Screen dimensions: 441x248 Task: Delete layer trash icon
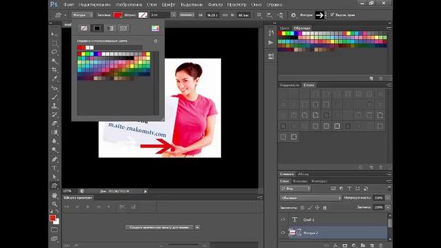pyautogui.click(x=381, y=245)
